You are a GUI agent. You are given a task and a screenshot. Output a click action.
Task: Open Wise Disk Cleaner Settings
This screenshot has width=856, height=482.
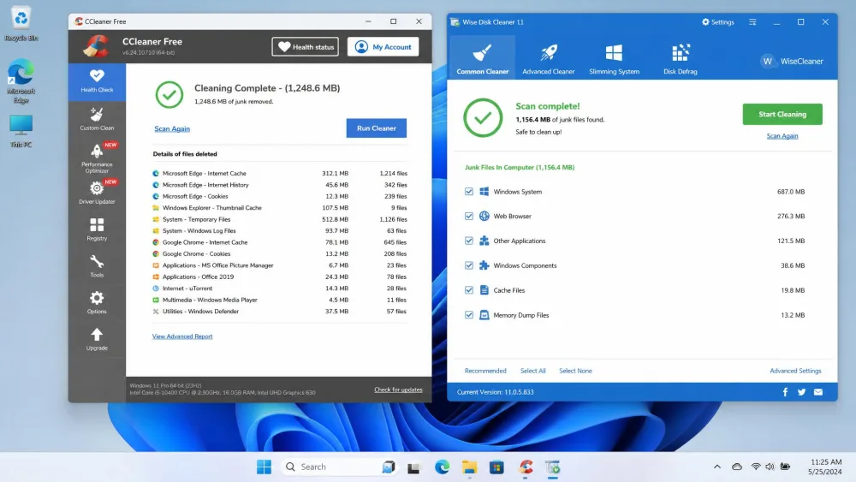[718, 22]
